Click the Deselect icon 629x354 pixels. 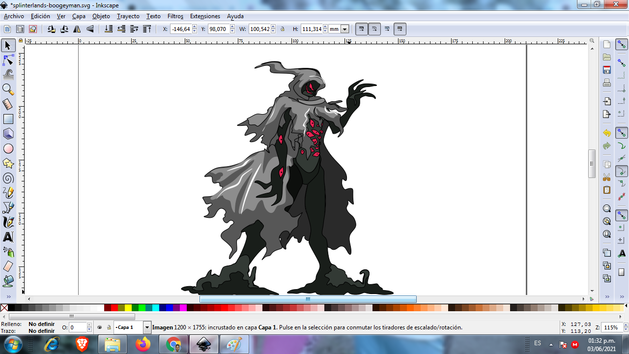click(33, 29)
